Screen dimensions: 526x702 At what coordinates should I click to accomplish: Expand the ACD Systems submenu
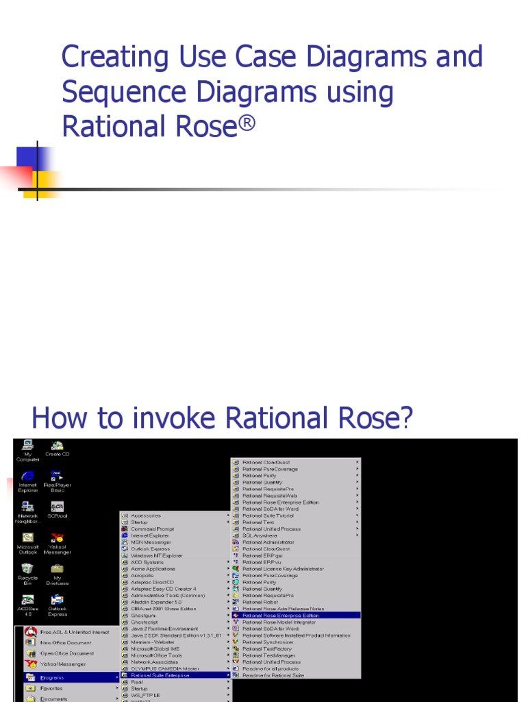(x=175, y=562)
